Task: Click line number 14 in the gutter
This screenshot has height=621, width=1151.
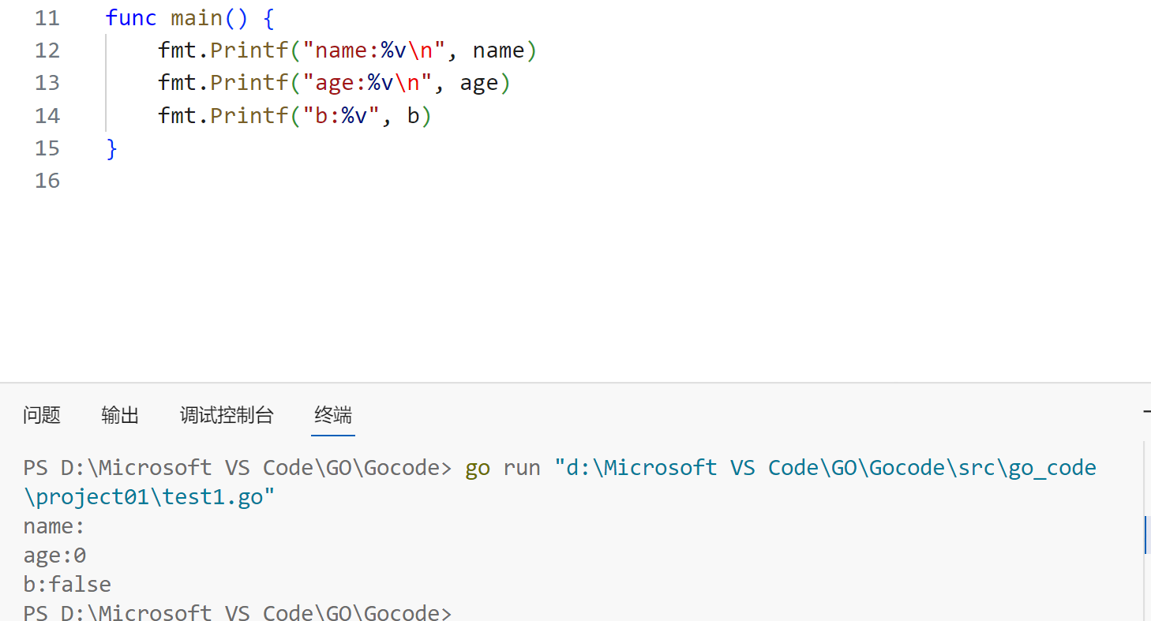Action: coord(47,116)
